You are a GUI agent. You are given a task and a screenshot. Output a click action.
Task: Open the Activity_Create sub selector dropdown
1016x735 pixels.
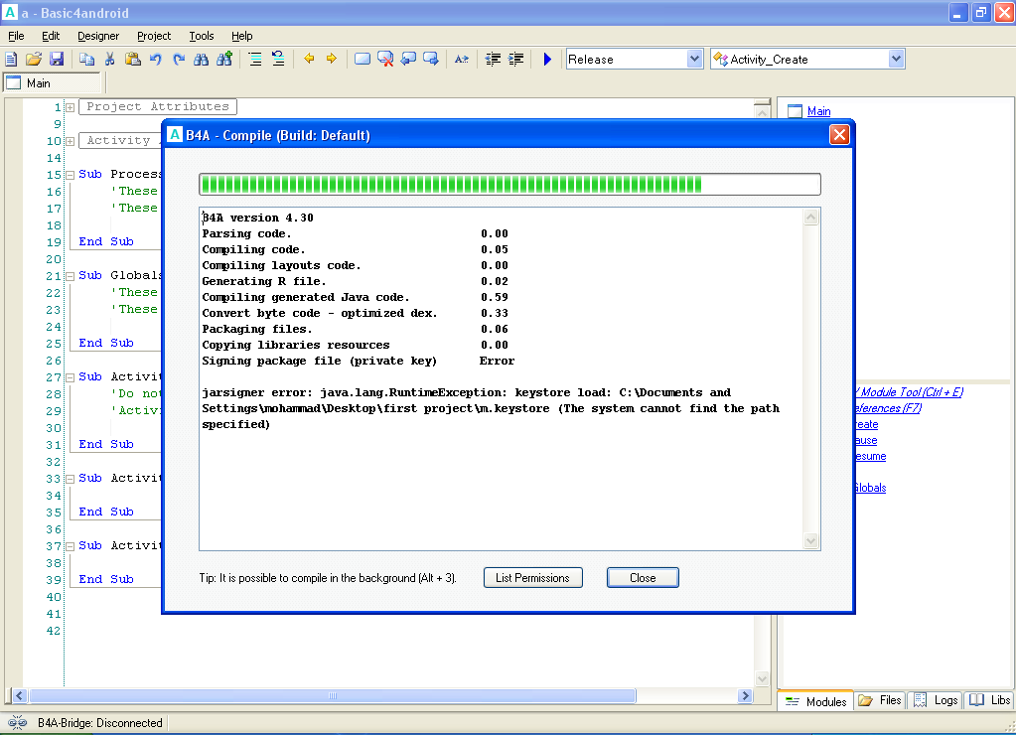click(x=896, y=60)
